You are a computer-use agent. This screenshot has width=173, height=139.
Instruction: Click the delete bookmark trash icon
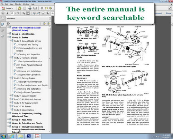(x=40, y=24)
